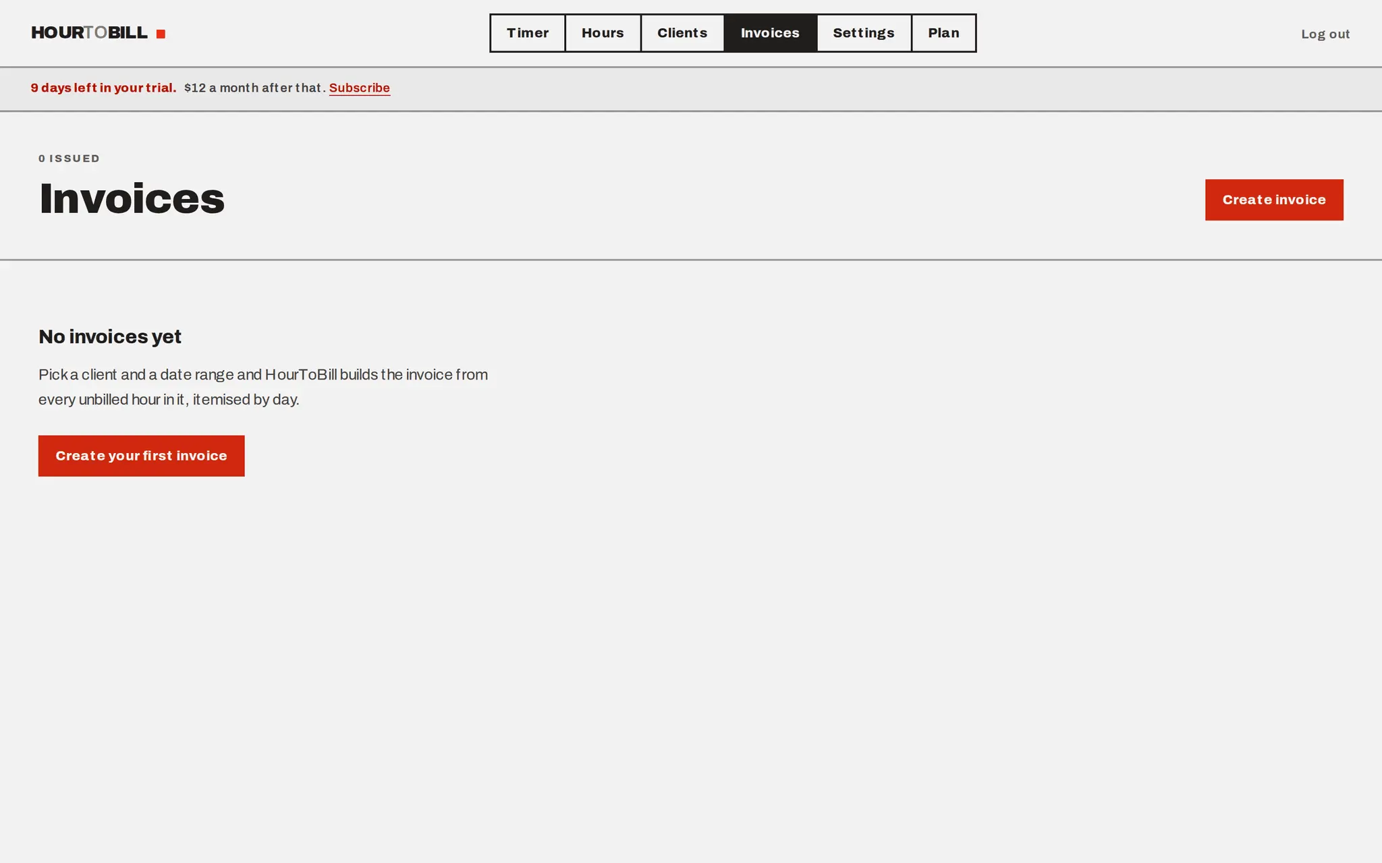
Task: Click the '0 ISSUED' label
Action: [69, 158]
